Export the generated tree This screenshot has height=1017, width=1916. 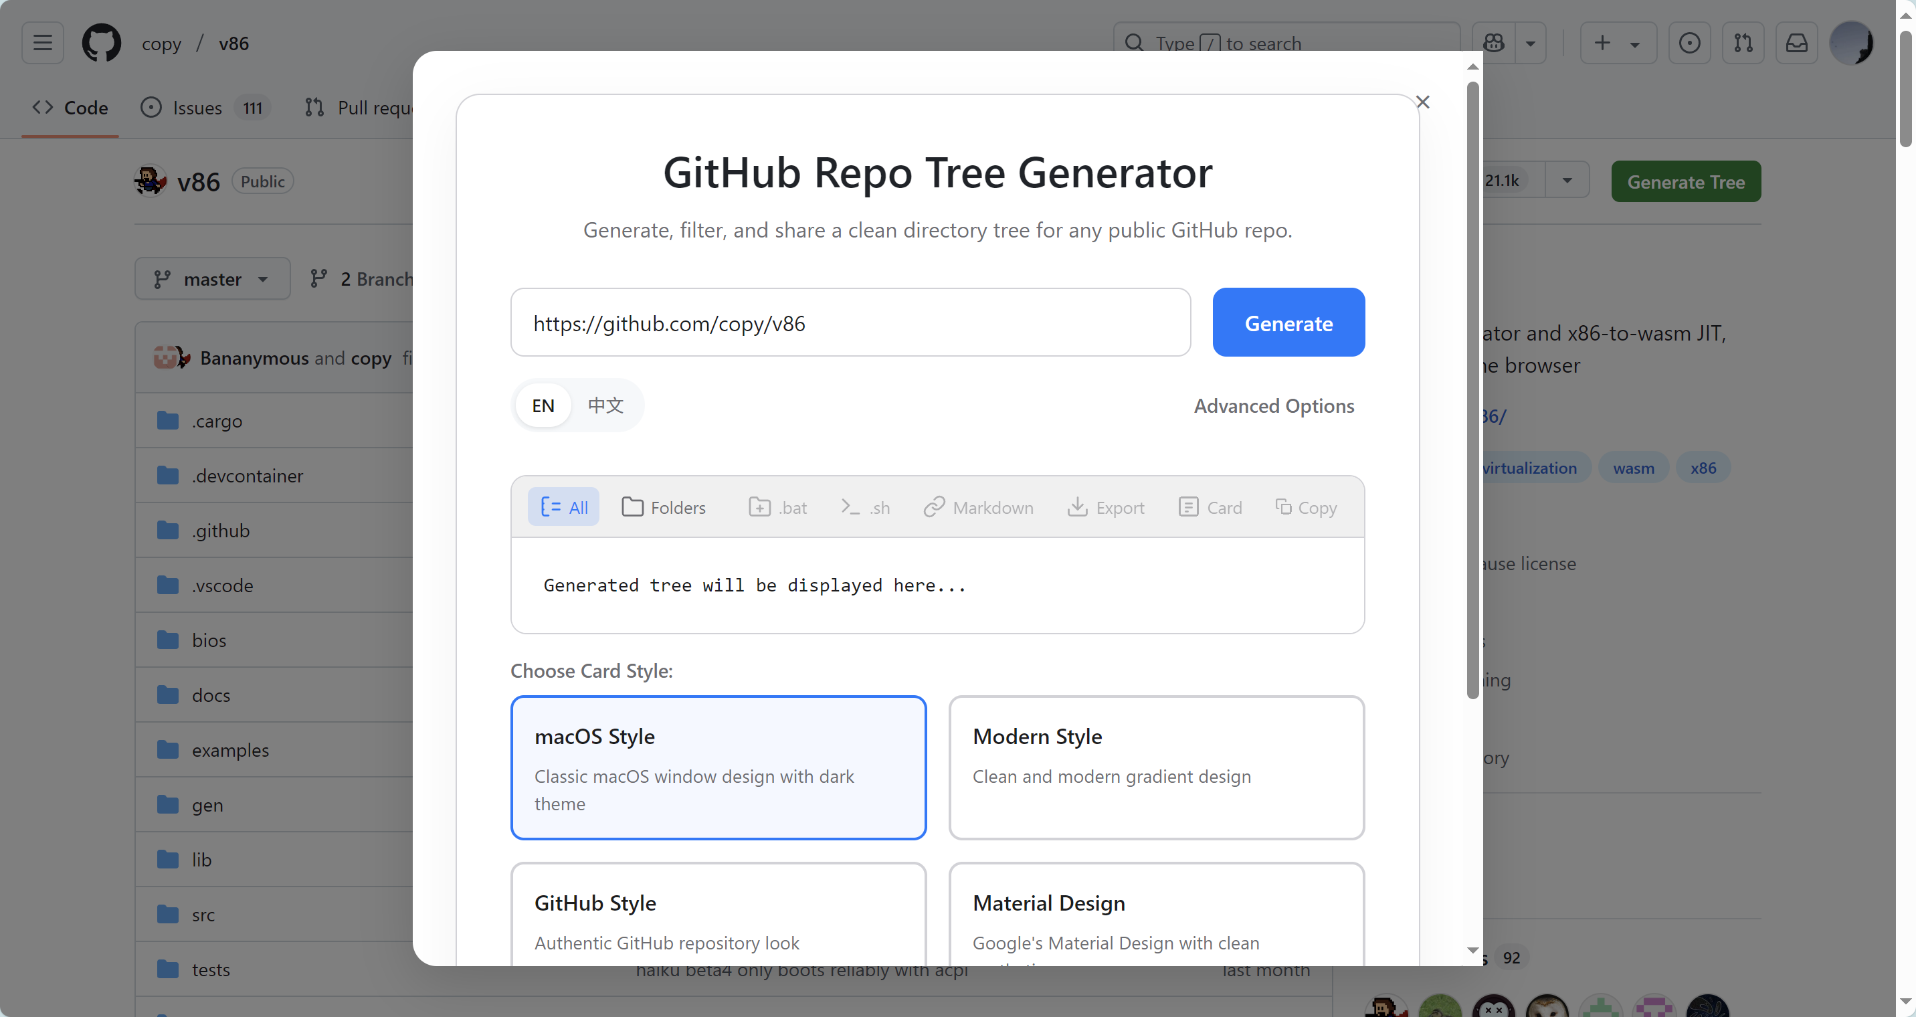(1106, 507)
